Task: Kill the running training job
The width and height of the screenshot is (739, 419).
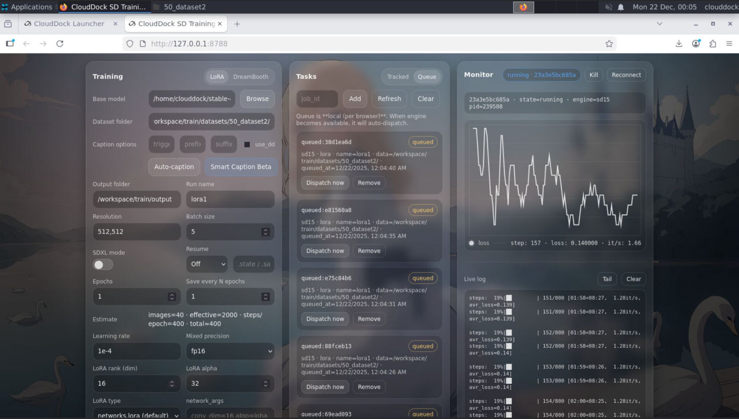Action: click(x=593, y=74)
